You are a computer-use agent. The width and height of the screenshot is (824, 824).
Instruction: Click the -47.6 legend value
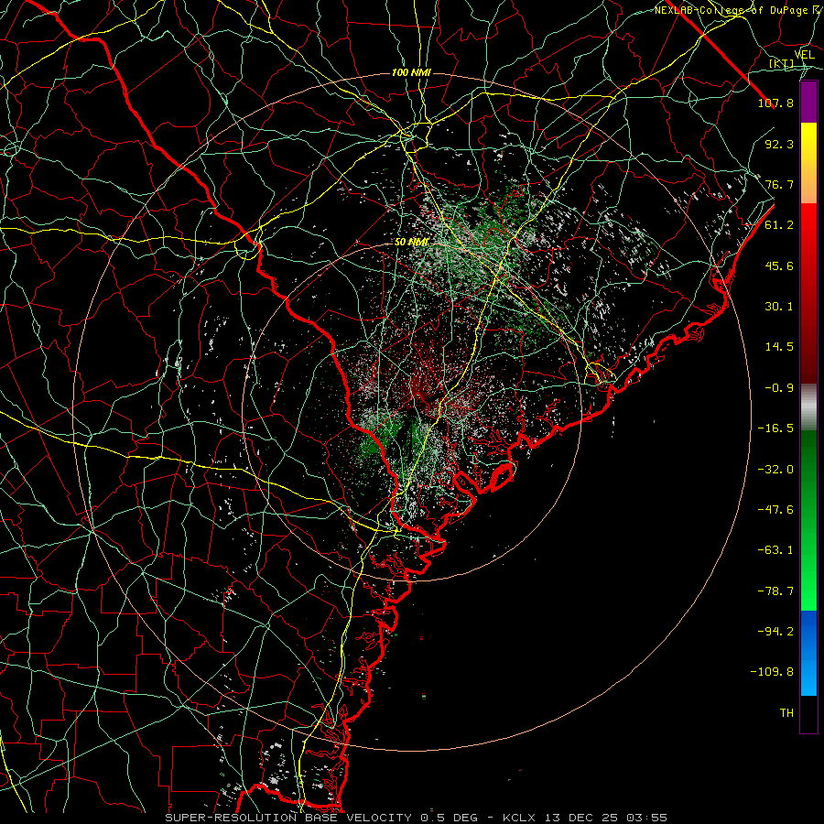pyautogui.click(x=775, y=510)
